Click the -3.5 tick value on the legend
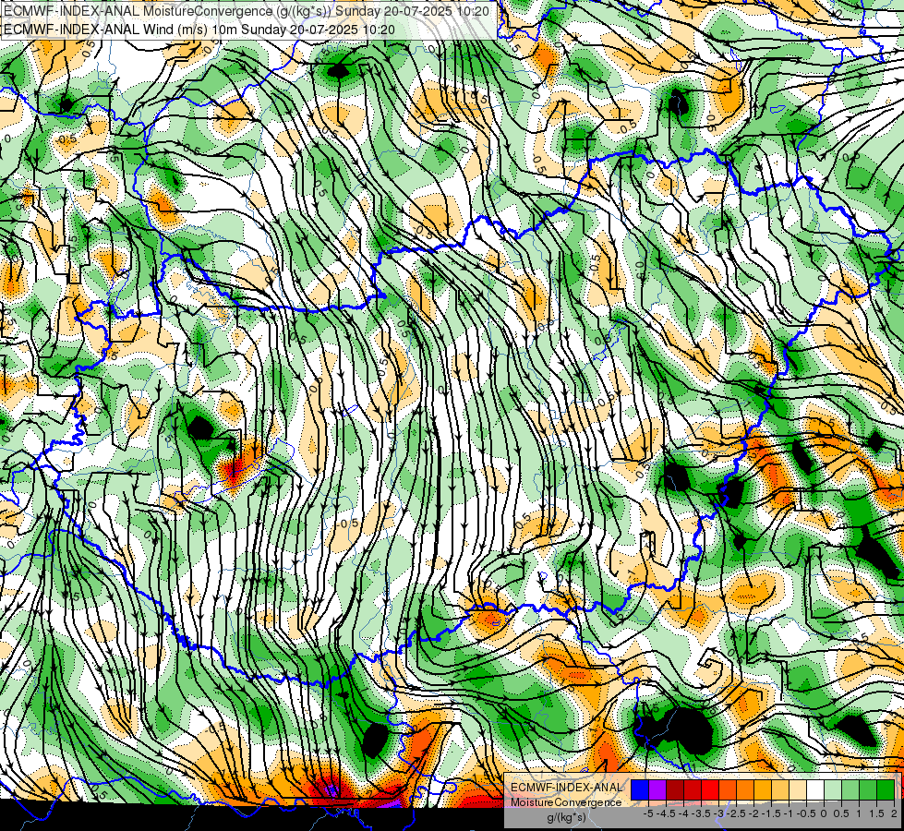Viewport: 904px width, 831px height. tap(701, 813)
